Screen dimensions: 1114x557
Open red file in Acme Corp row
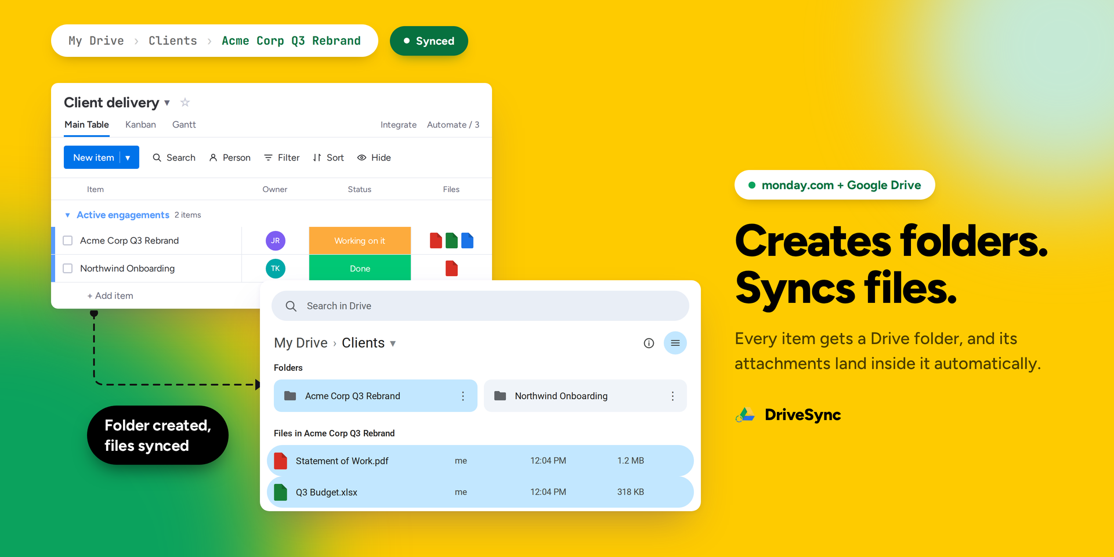tap(436, 241)
